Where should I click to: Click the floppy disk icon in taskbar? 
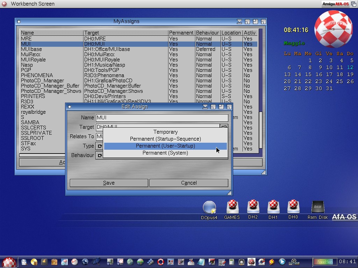[x=24, y=262]
